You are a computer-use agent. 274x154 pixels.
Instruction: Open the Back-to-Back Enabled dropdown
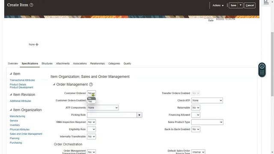pyautogui.click(x=196, y=129)
